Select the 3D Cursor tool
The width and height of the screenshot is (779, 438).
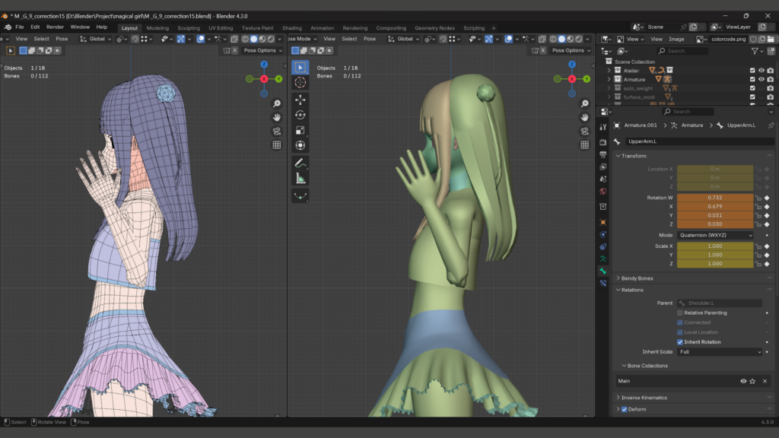click(x=300, y=82)
